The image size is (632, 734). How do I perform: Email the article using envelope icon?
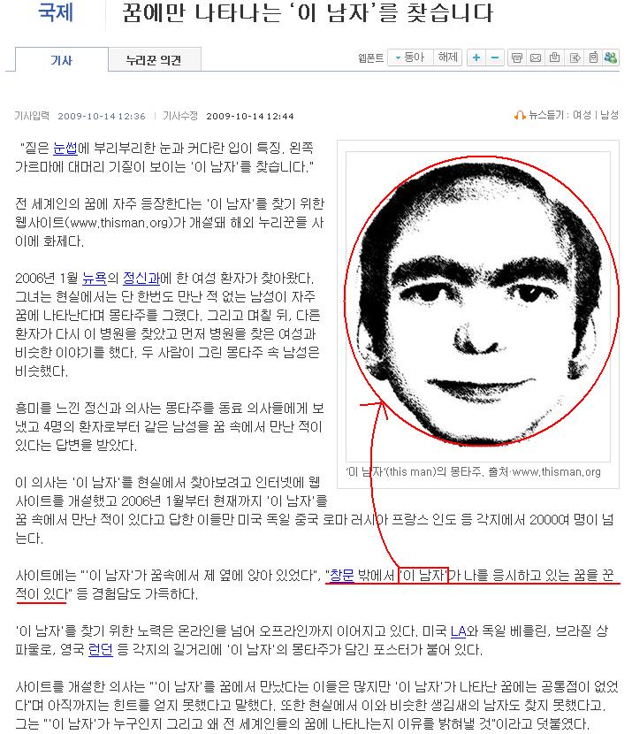[x=536, y=57]
